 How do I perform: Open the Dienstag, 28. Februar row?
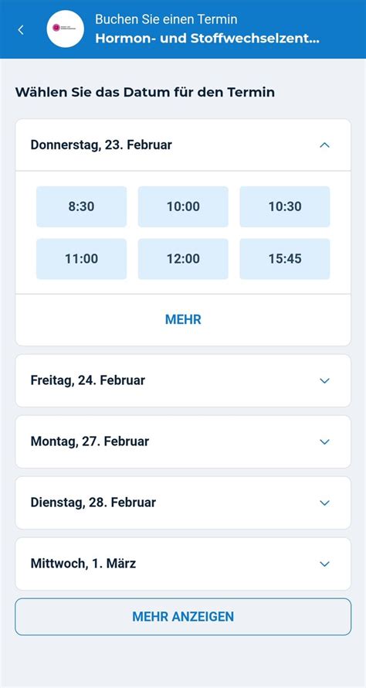click(x=183, y=502)
